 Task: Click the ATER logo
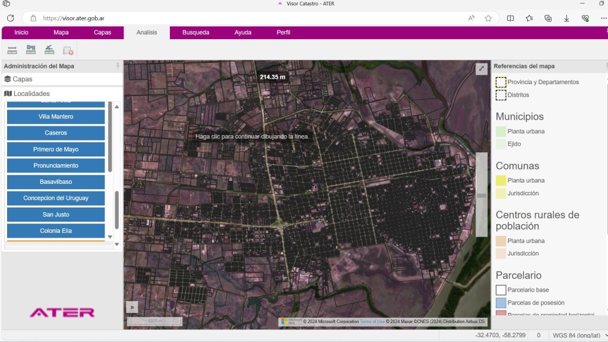[62, 312]
